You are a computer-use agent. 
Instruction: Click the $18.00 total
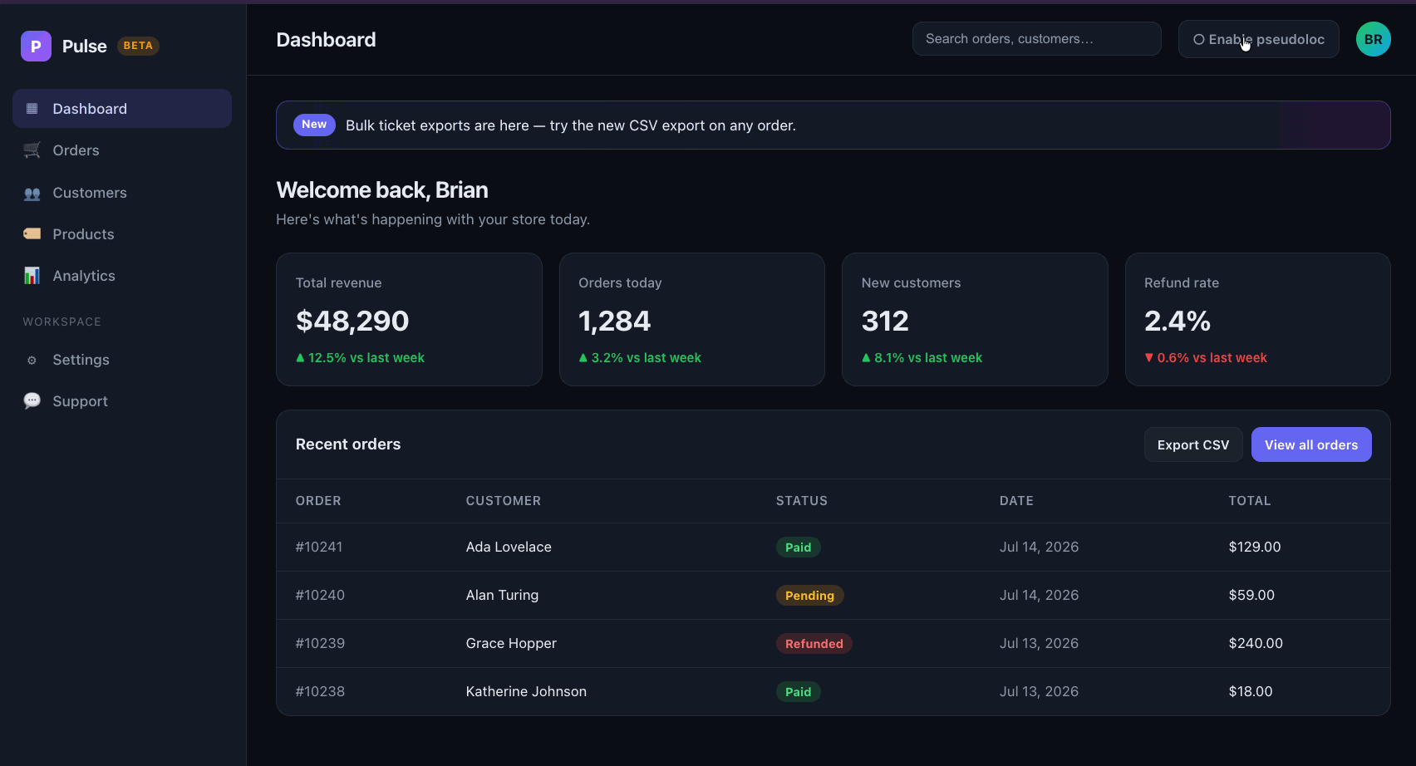(1251, 691)
